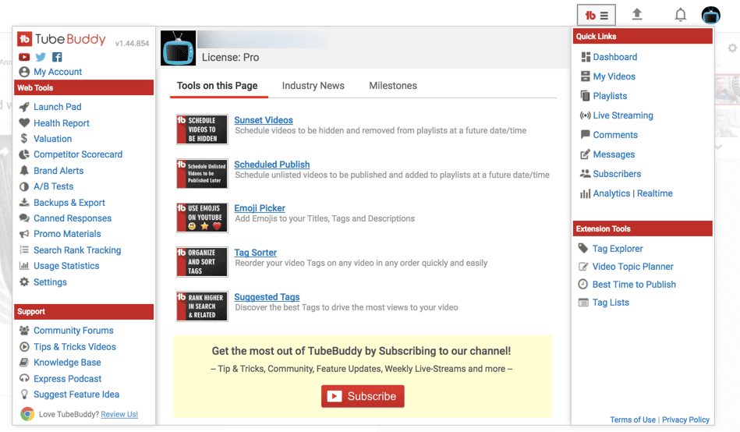Open the Analytics link
The height and width of the screenshot is (432, 740).
(x=611, y=193)
